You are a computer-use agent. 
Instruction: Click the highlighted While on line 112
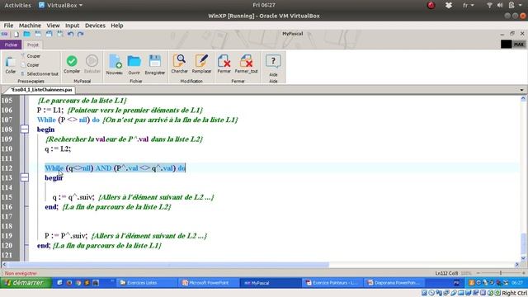click(x=54, y=167)
